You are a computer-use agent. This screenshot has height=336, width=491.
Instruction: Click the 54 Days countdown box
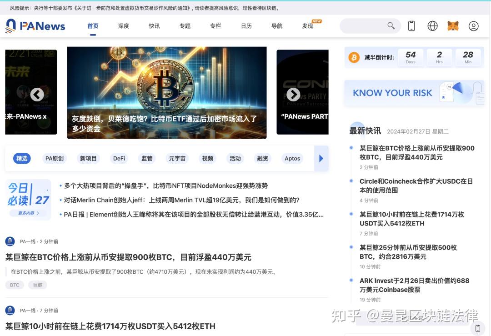411,57
